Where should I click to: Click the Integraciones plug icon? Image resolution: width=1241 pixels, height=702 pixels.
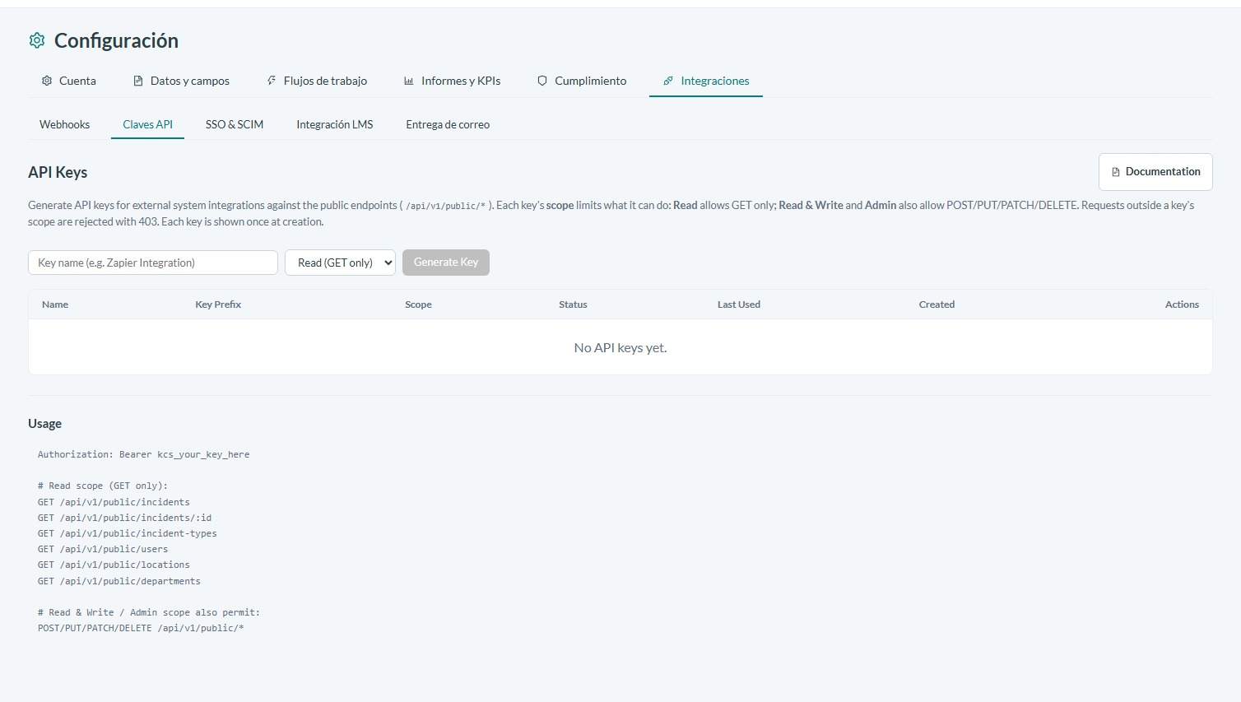(668, 81)
